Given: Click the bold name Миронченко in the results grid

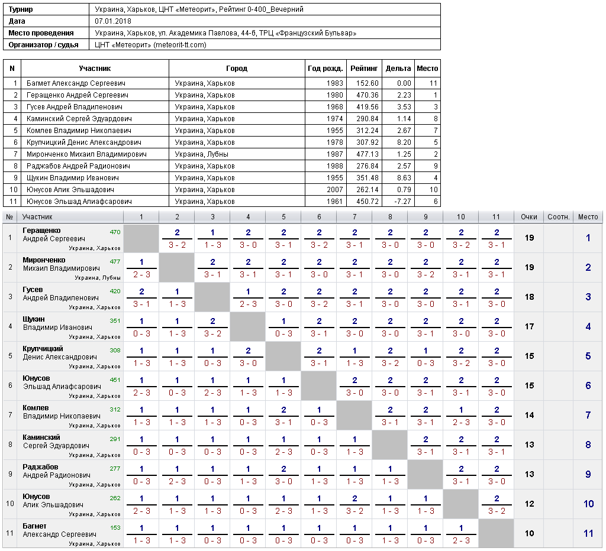Looking at the screenshot, I should point(44,260).
